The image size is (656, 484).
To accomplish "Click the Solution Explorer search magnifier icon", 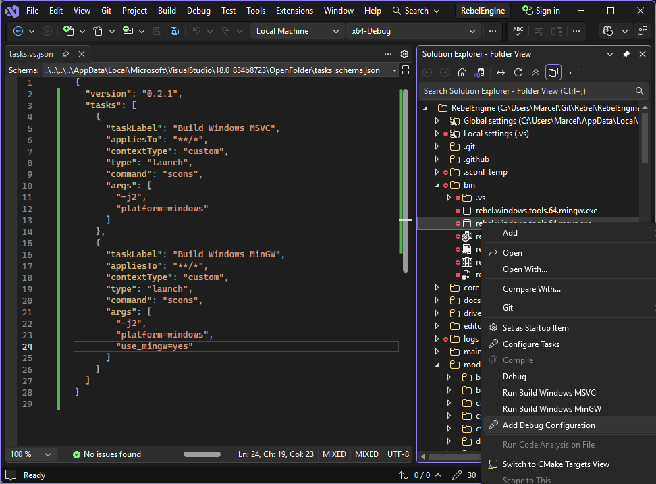I will pos(639,91).
